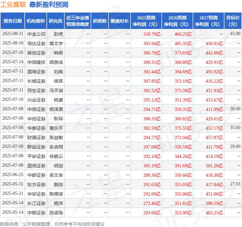
Task: Click the 295.12亿 profit value
Action: pos(152,100)
